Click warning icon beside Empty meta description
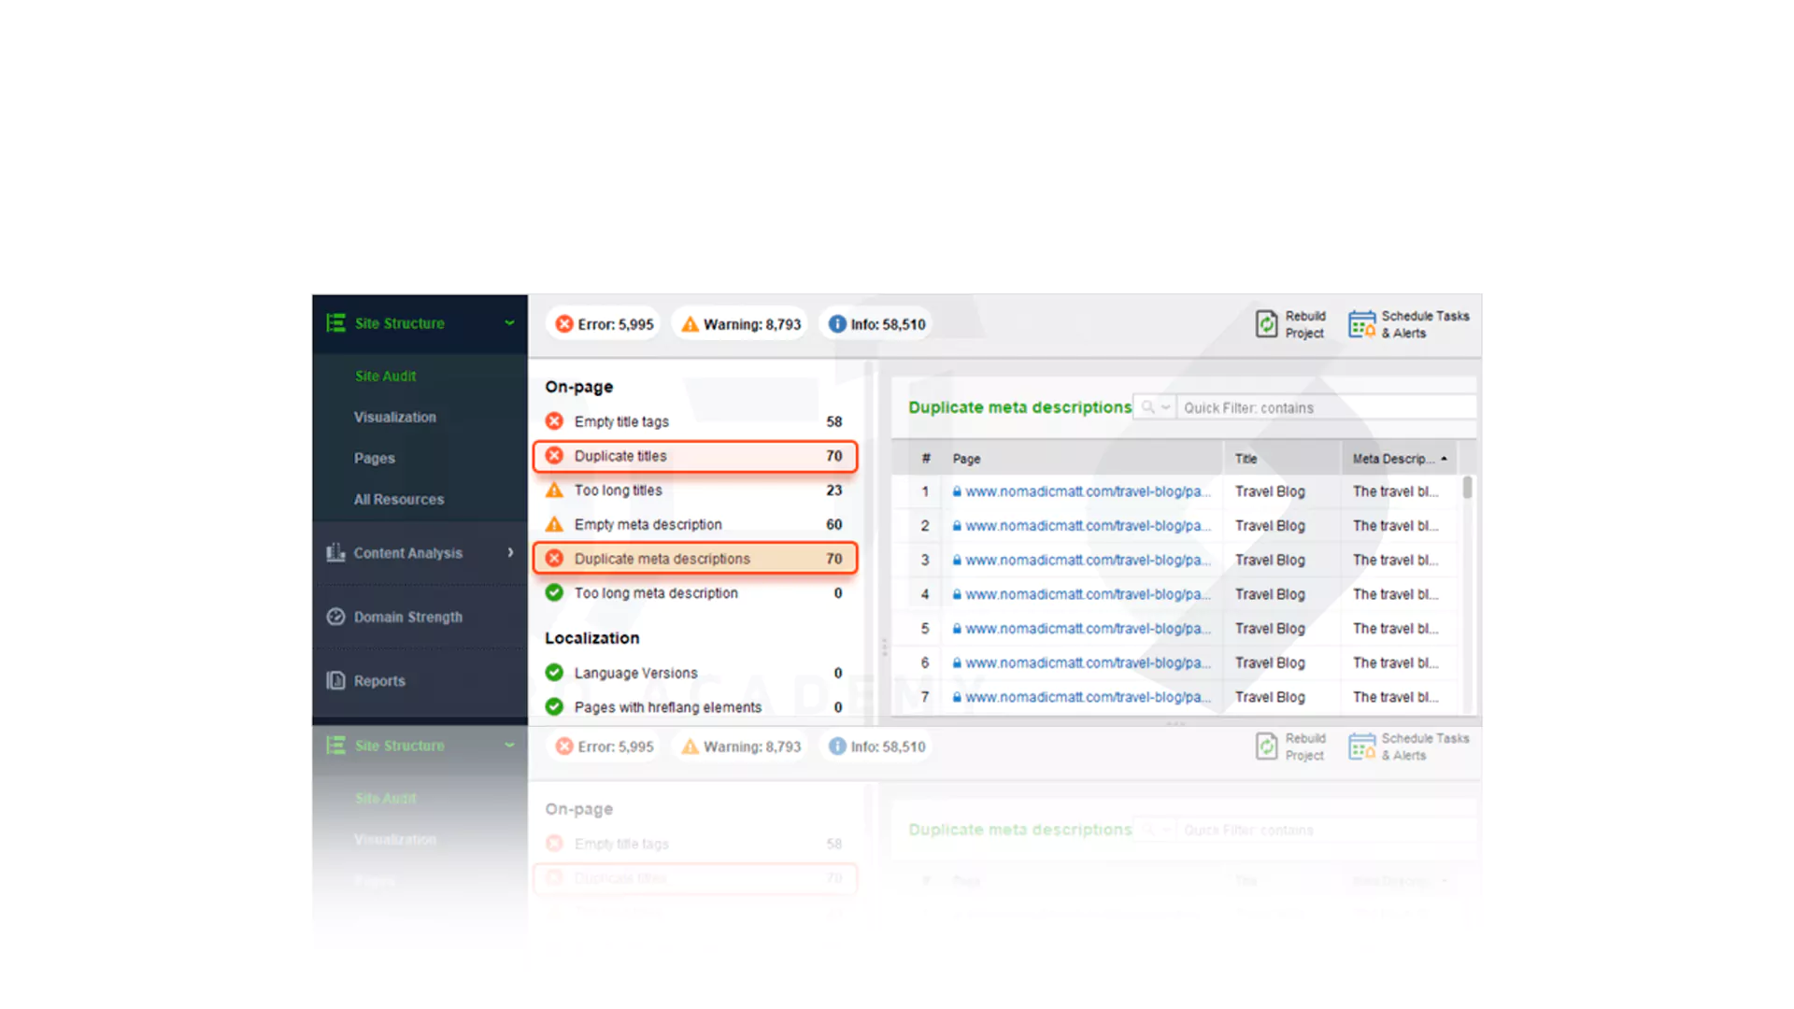 tap(554, 524)
